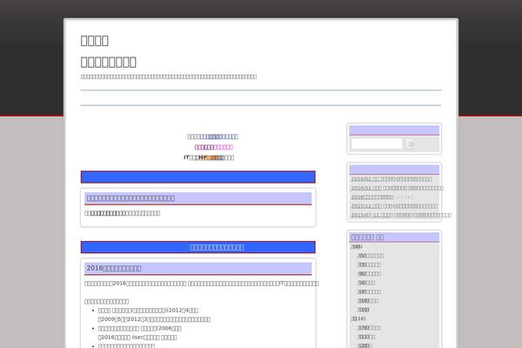Open the first article's lavender title link
The width and height of the screenshot is (522, 348).
pyautogui.click(x=130, y=198)
